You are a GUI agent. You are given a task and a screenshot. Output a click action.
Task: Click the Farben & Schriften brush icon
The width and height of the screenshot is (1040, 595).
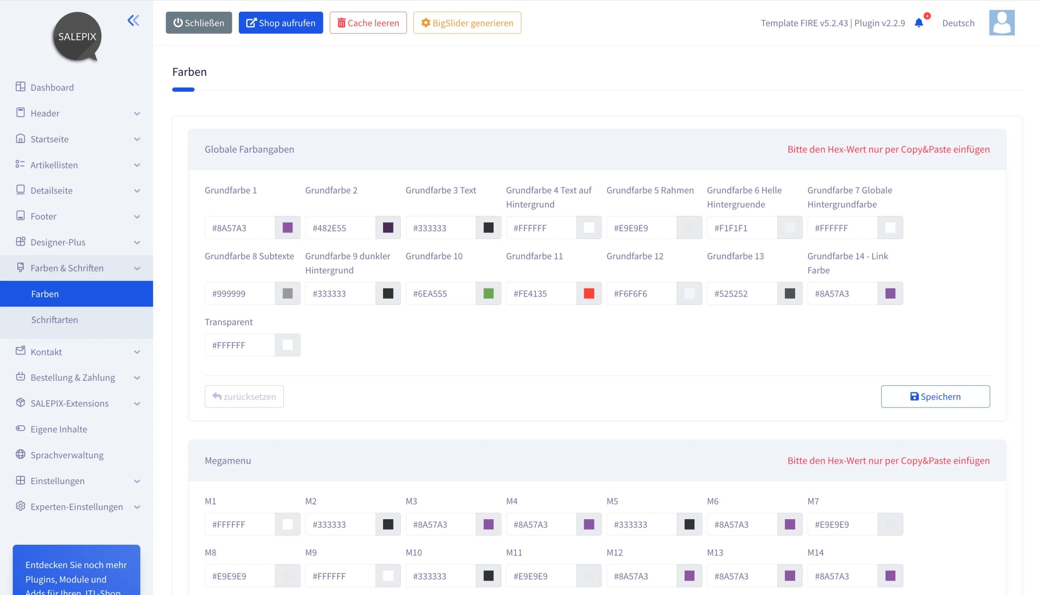pos(20,267)
